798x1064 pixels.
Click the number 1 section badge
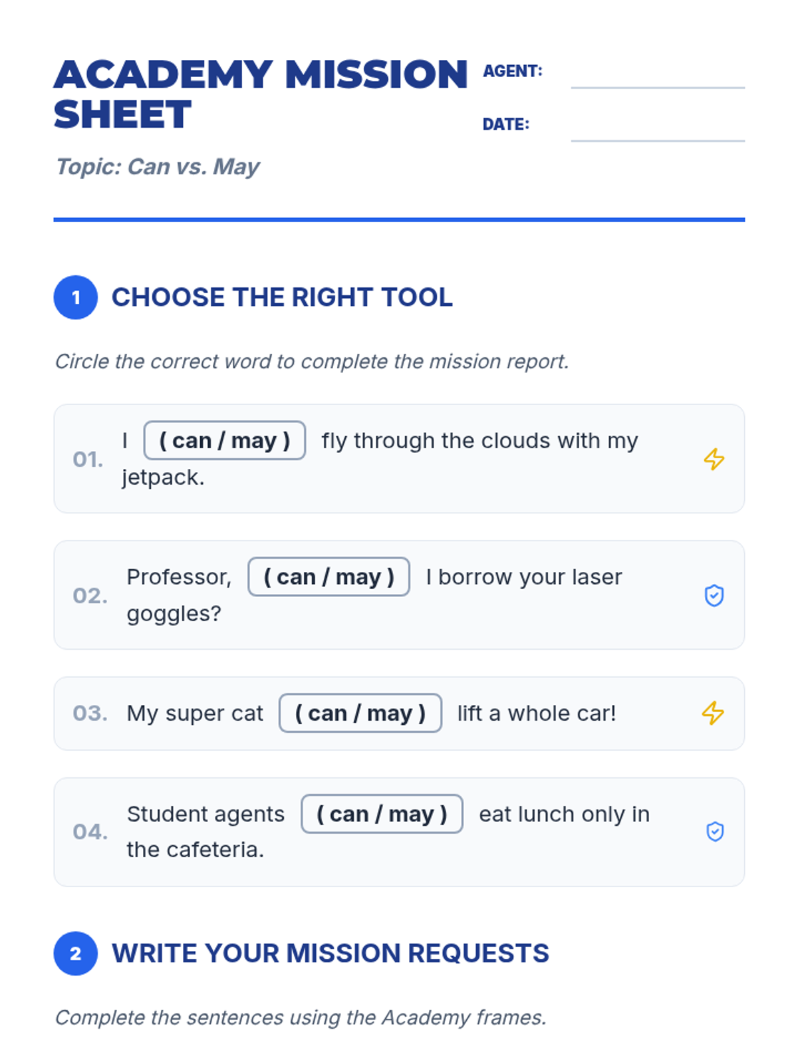click(x=76, y=297)
